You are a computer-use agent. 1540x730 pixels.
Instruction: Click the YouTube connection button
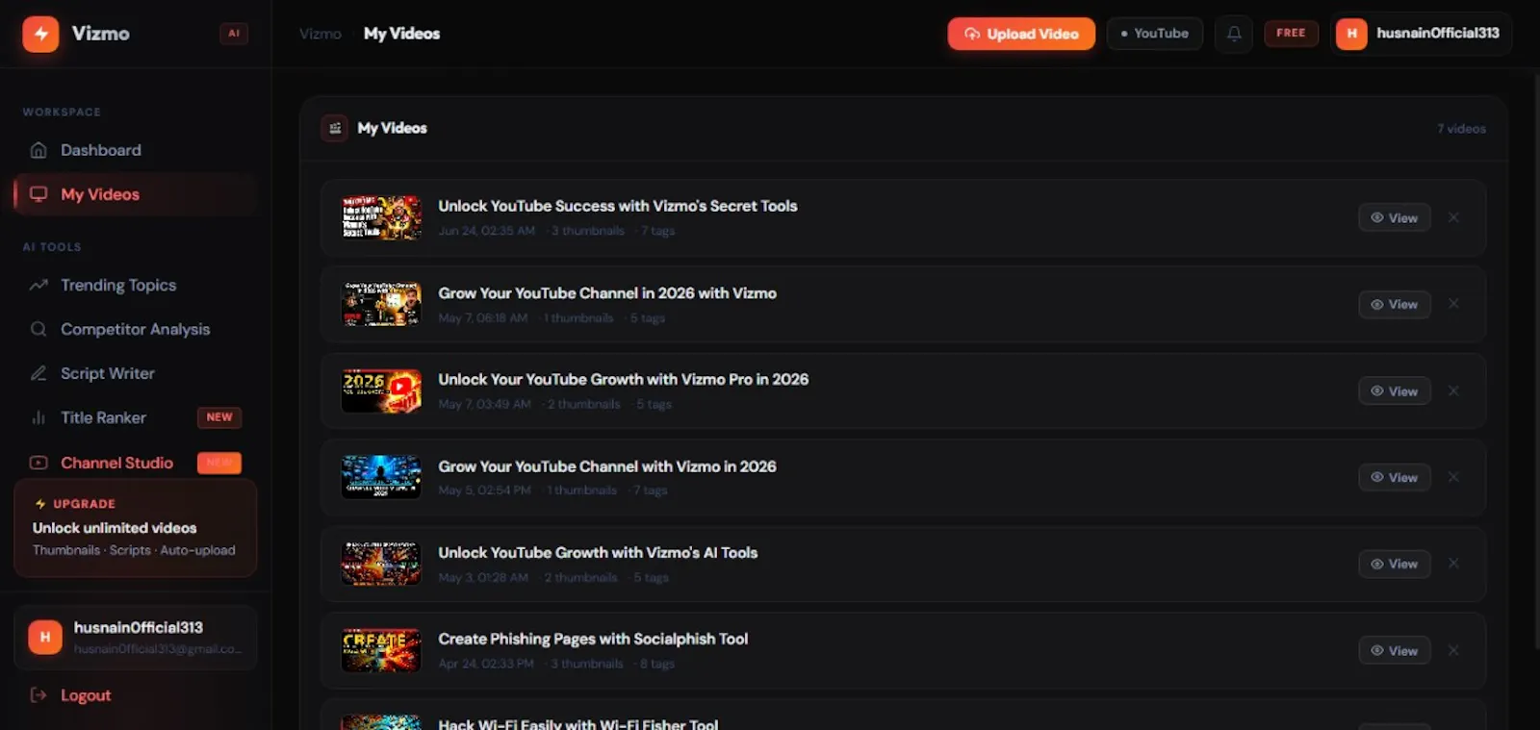pos(1154,34)
